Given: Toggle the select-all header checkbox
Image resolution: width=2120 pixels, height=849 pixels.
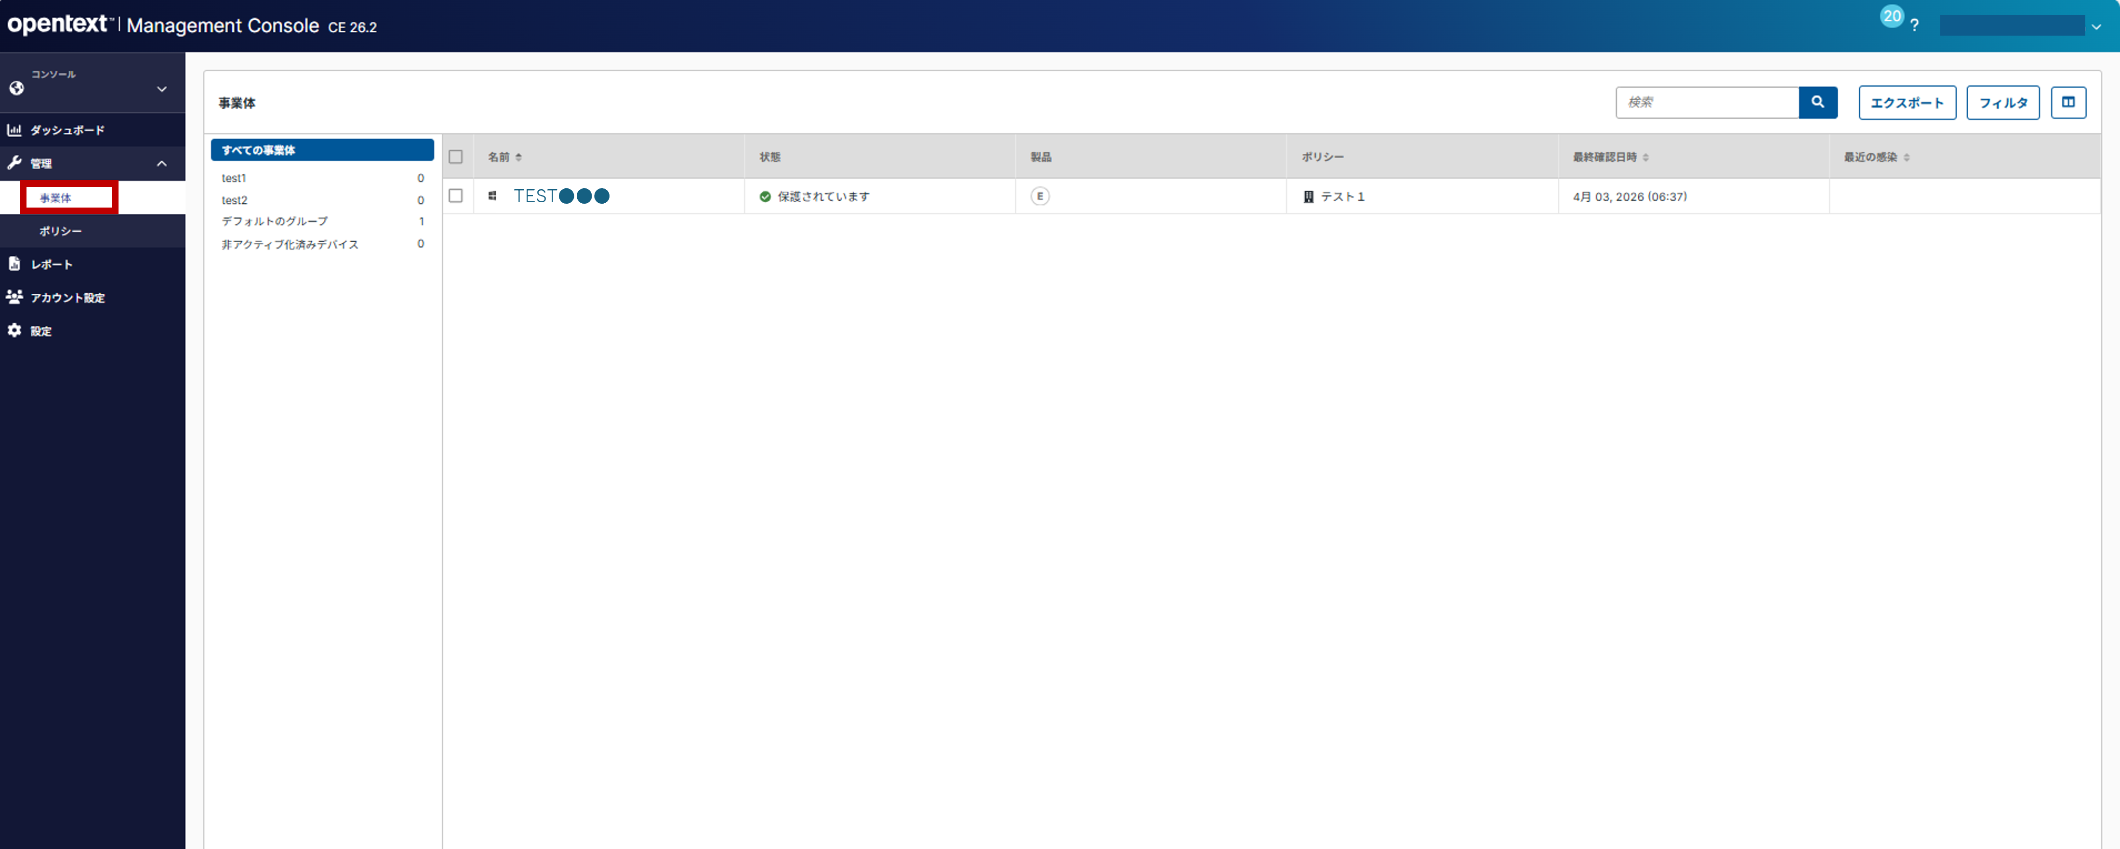Looking at the screenshot, I should click(x=456, y=157).
